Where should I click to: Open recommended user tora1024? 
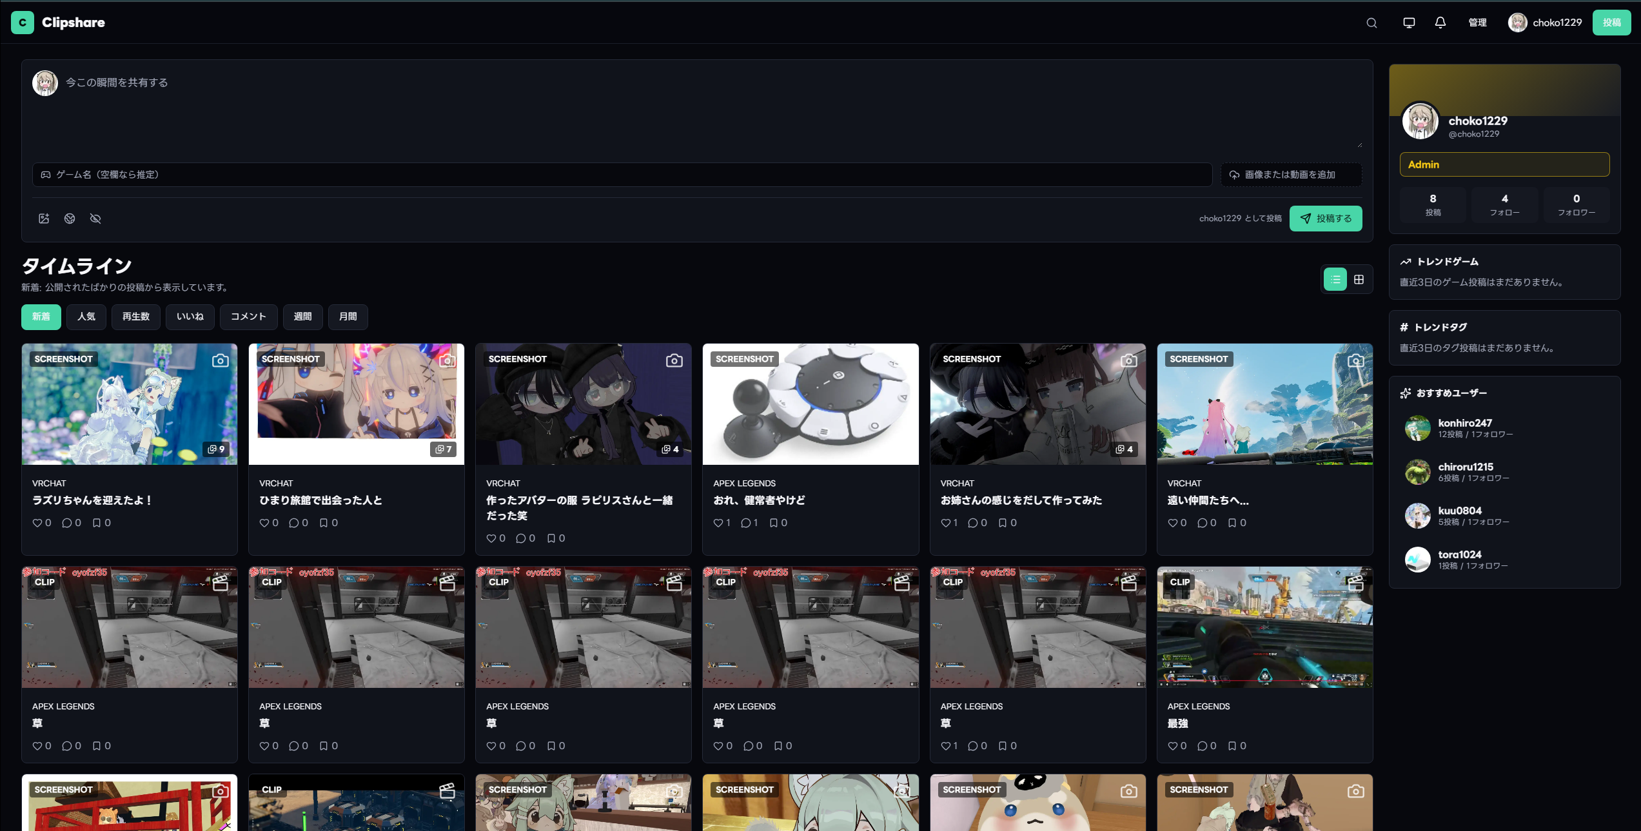point(1505,560)
